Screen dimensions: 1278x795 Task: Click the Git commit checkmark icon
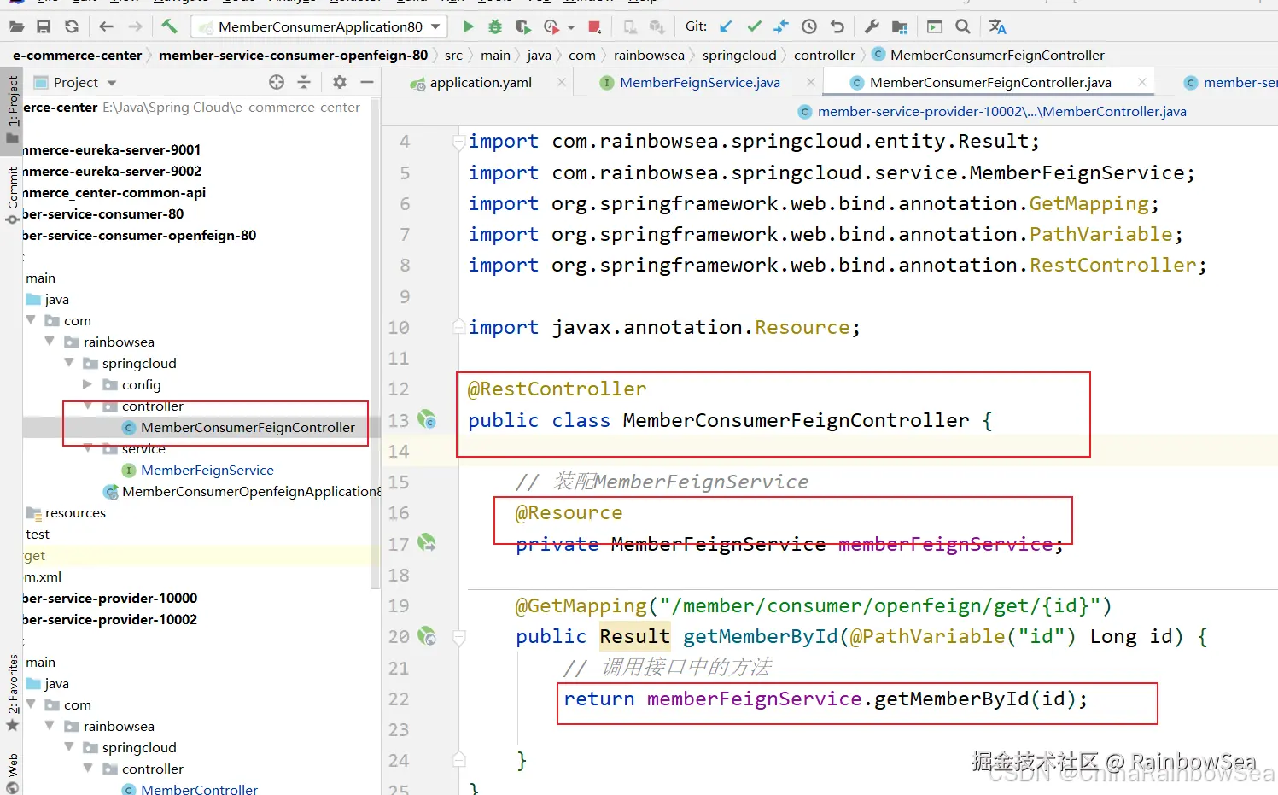click(754, 26)
